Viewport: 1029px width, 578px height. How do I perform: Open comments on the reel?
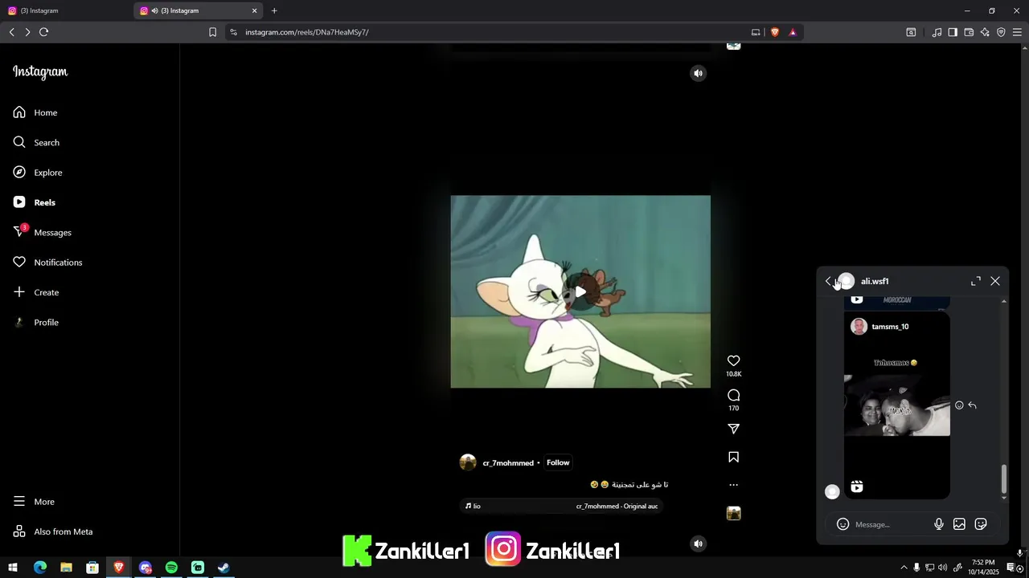[x=733, y=395]
